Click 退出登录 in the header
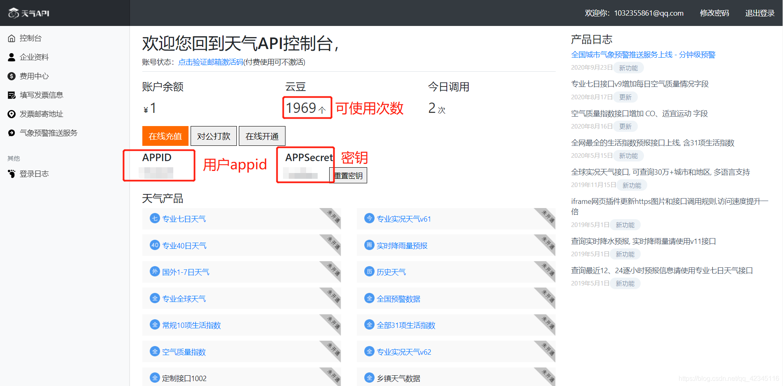Image resolution: width=783 pixels, height=386 pixels. coord(760,13)
